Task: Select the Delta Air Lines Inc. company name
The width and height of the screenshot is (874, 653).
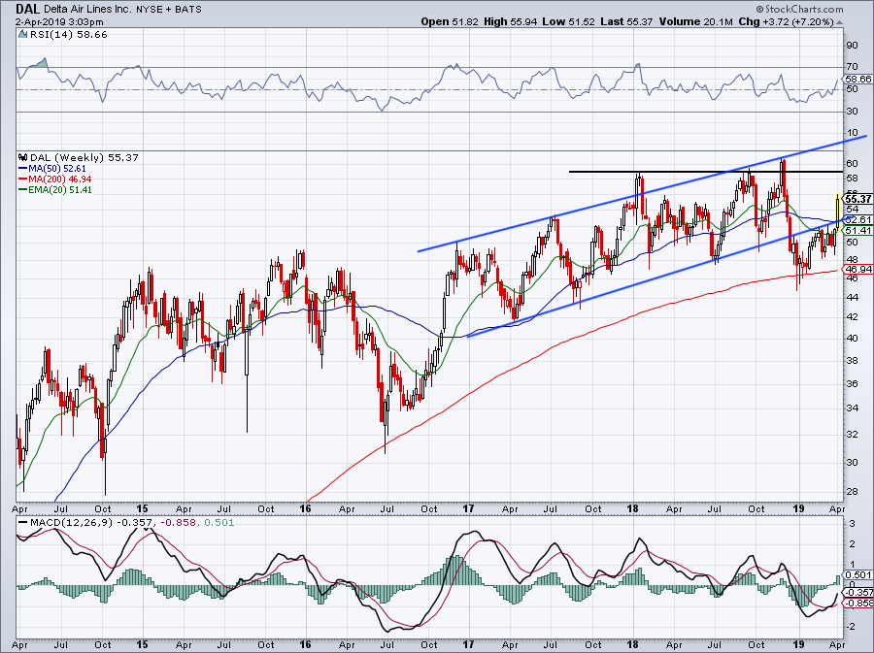Action: pos(85,9)
